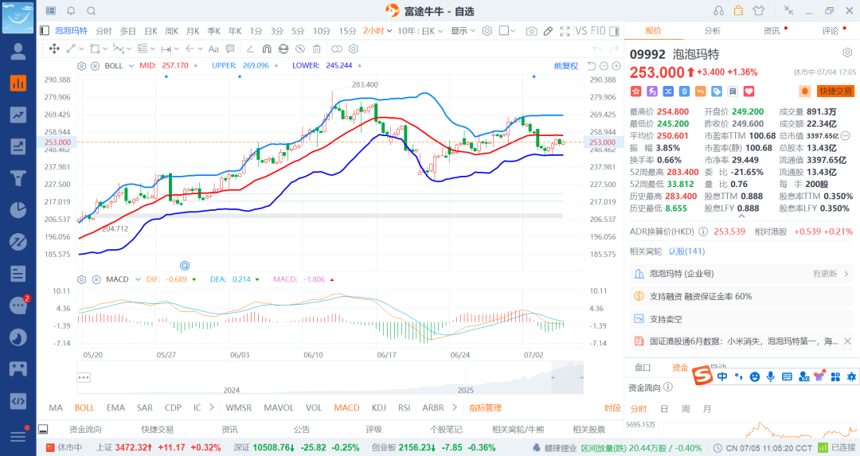
Task: Open 指标管理 indicator management
Action: [486, 407]
